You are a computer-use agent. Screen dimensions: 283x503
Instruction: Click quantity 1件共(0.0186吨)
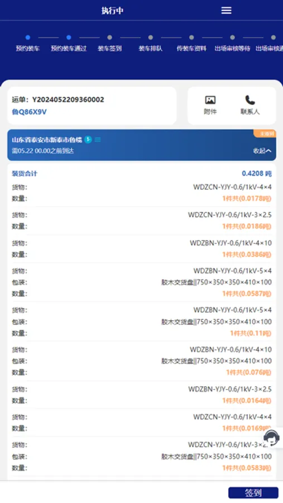click(x=247, y=226)
